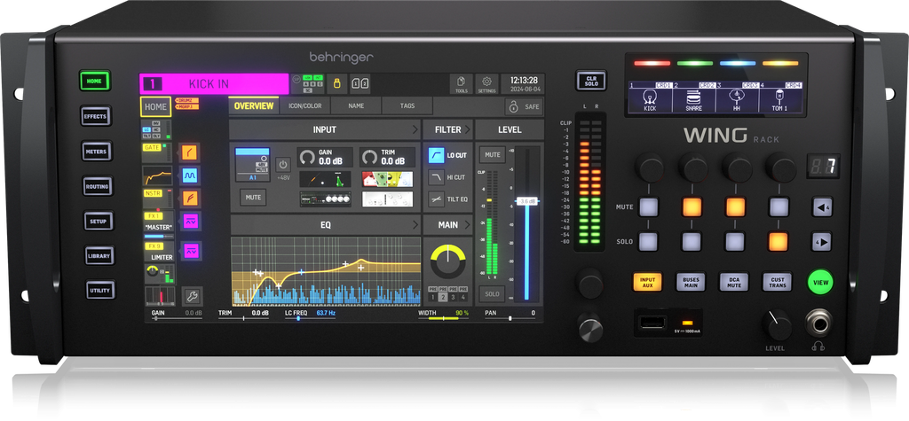The height and width of the screenshot is (421, 909).
Task: Switch to the TAGS tab
Action: (x=407, y=106)
